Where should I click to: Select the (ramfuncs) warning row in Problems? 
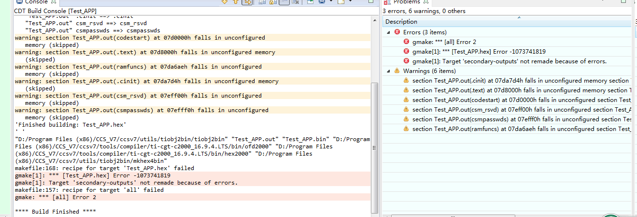point(507,129)
